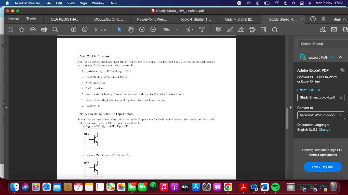The width and height of the screenshot is (348, 195).
Task: Save the document using the save icon
Action: pos(10,29)
